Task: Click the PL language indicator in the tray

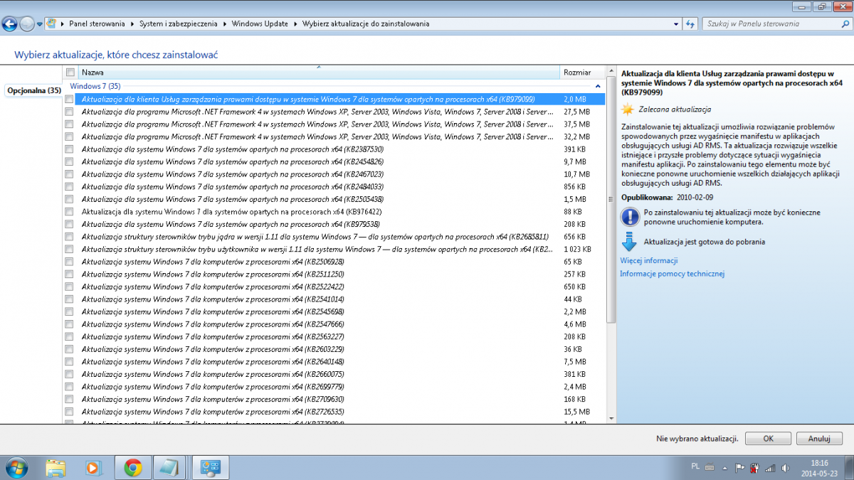Action: pos(695,466)
